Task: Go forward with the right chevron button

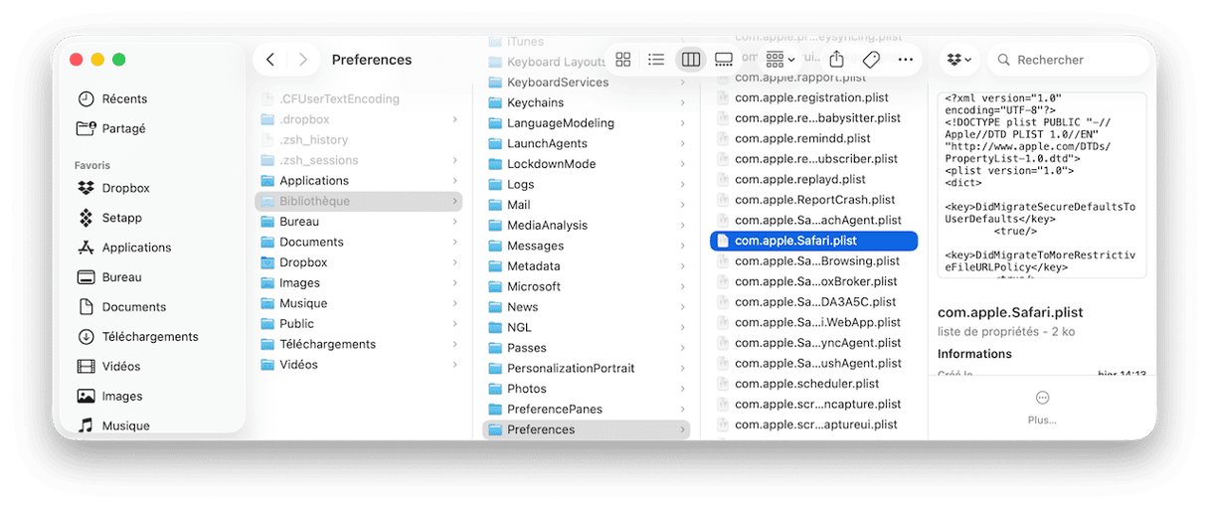Action: click(303, 60)
